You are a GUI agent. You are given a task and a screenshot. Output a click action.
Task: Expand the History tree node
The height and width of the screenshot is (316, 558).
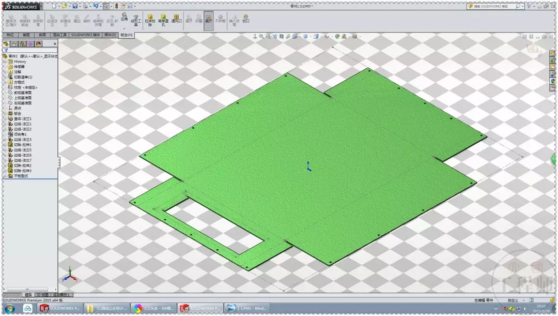(5, 62)
